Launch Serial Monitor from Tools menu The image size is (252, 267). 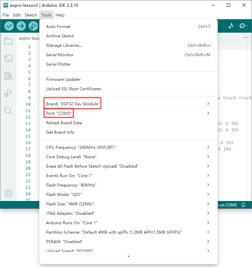(x=129, y=55)
